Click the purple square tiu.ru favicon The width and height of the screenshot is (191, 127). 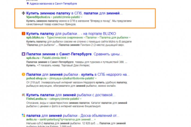tap(23, 54)
